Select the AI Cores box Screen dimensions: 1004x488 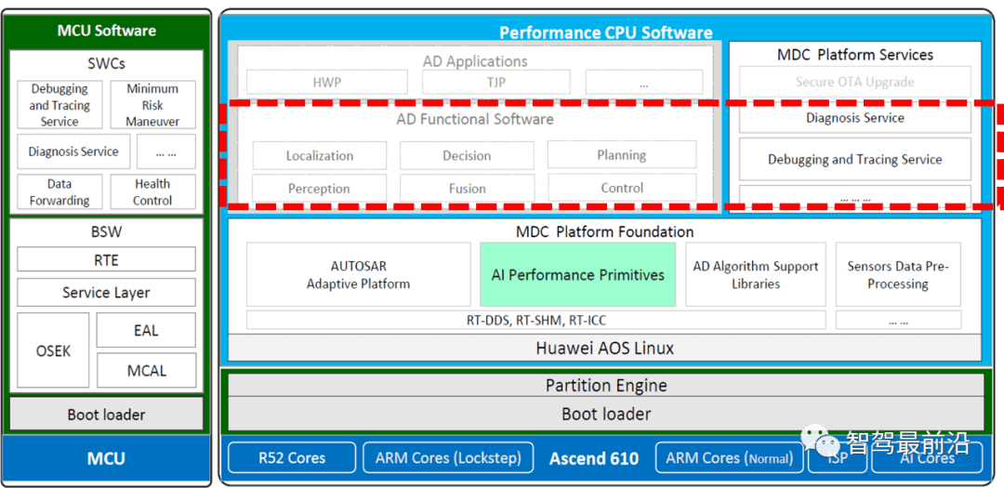[927, 458]
